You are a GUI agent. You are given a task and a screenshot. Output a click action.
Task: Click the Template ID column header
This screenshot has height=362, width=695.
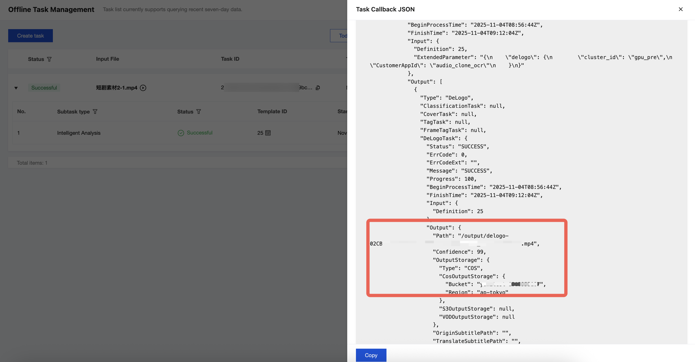click(272, 111)
